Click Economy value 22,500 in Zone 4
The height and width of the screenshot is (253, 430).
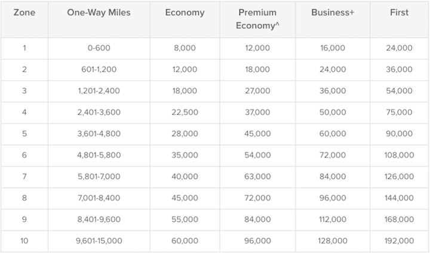tap(185, 112)
